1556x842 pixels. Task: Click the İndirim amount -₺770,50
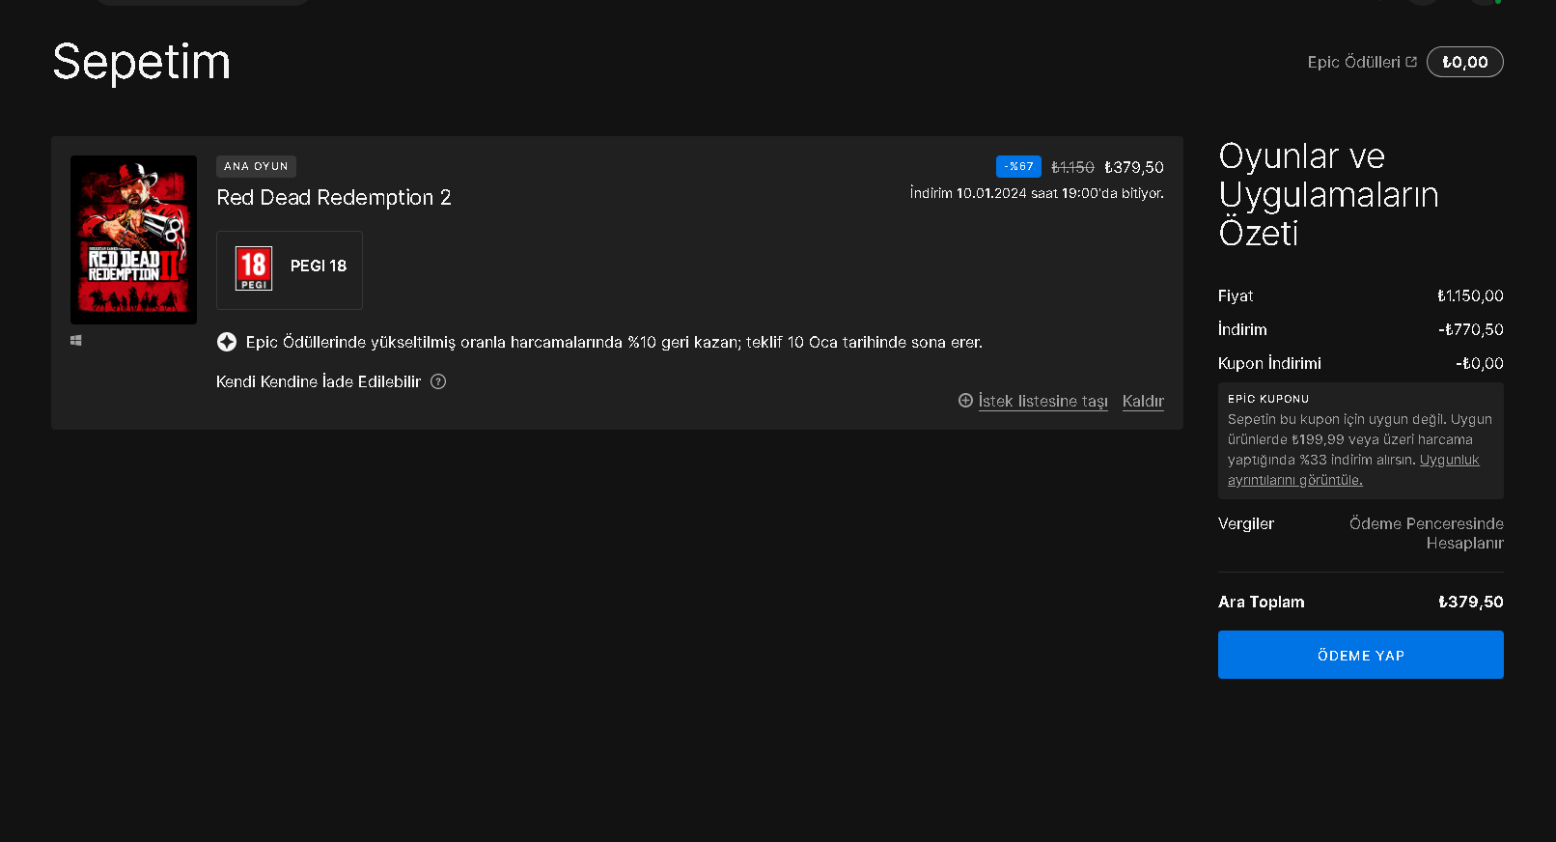pos(1471,329)
